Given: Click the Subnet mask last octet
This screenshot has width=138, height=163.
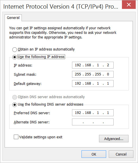Looking at the screenshot, I should (x=108, y=74).
